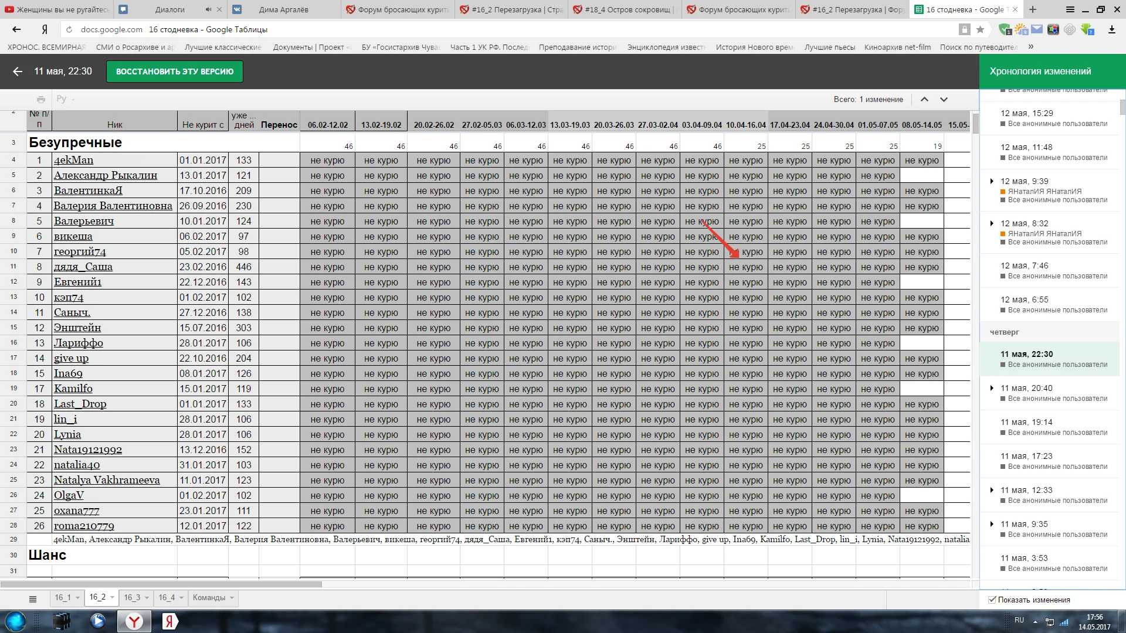Expand the 12 мая, 9:39 version entry
This screenshot has width=1126, height=633.
[992, 181]
